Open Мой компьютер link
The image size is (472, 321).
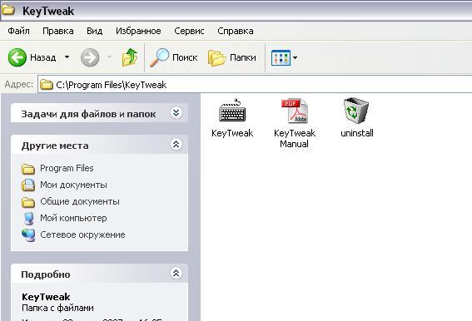tap(73, 218)
